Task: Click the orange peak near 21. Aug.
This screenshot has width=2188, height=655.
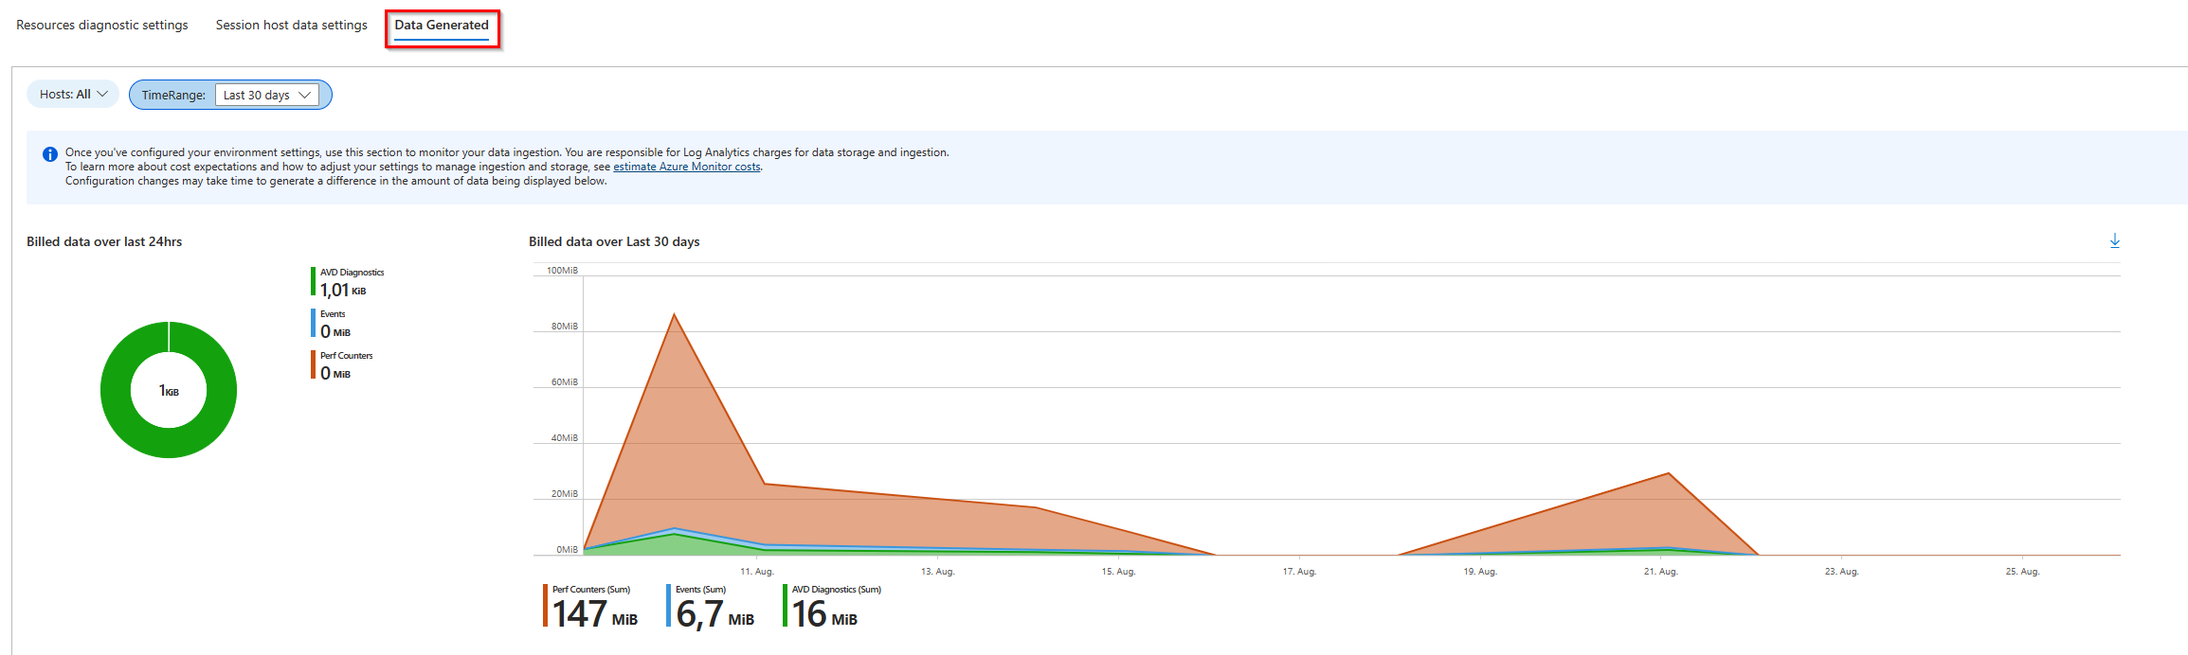Action: [1668, 474]
